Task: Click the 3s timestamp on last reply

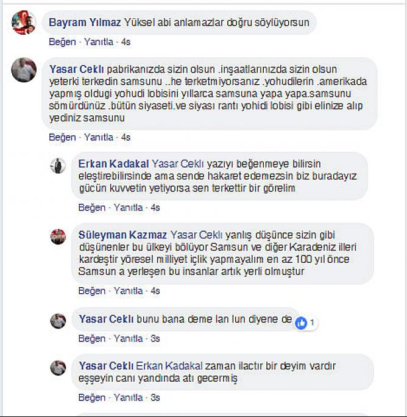Action: pos(155,397)
